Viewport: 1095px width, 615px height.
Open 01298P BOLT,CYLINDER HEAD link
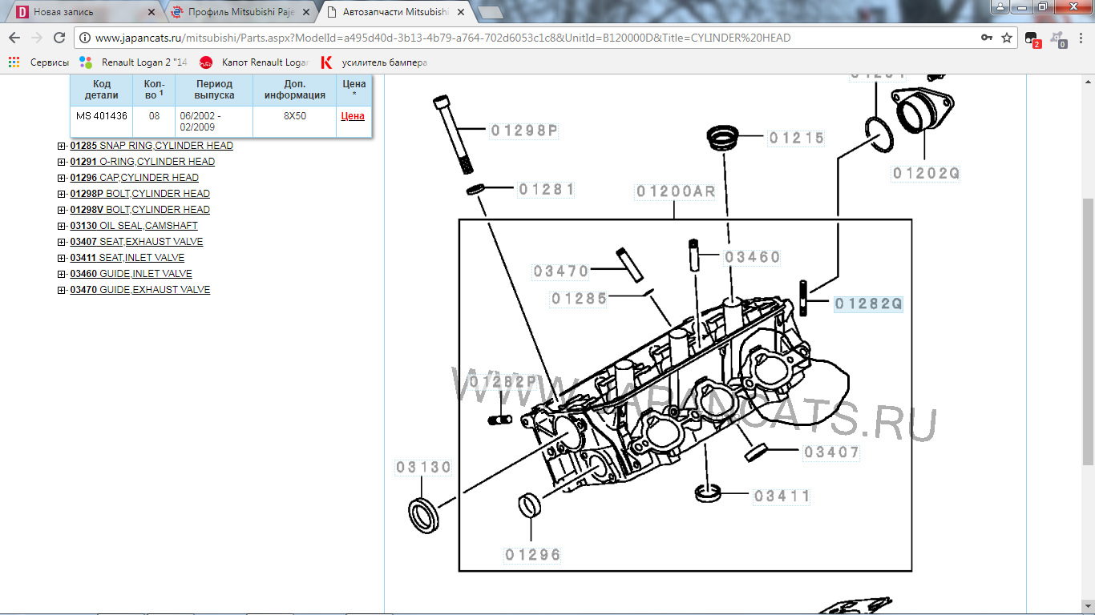tap(139, 194)
